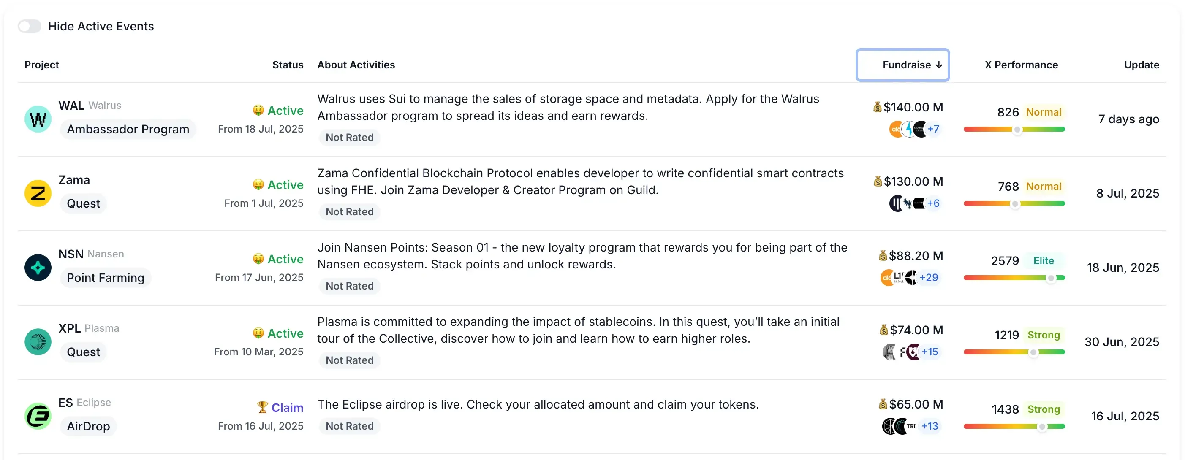Click the X Performance slider on WAL row
This screenshot has height=460, width=1185.
click(x=1018, y=130)
